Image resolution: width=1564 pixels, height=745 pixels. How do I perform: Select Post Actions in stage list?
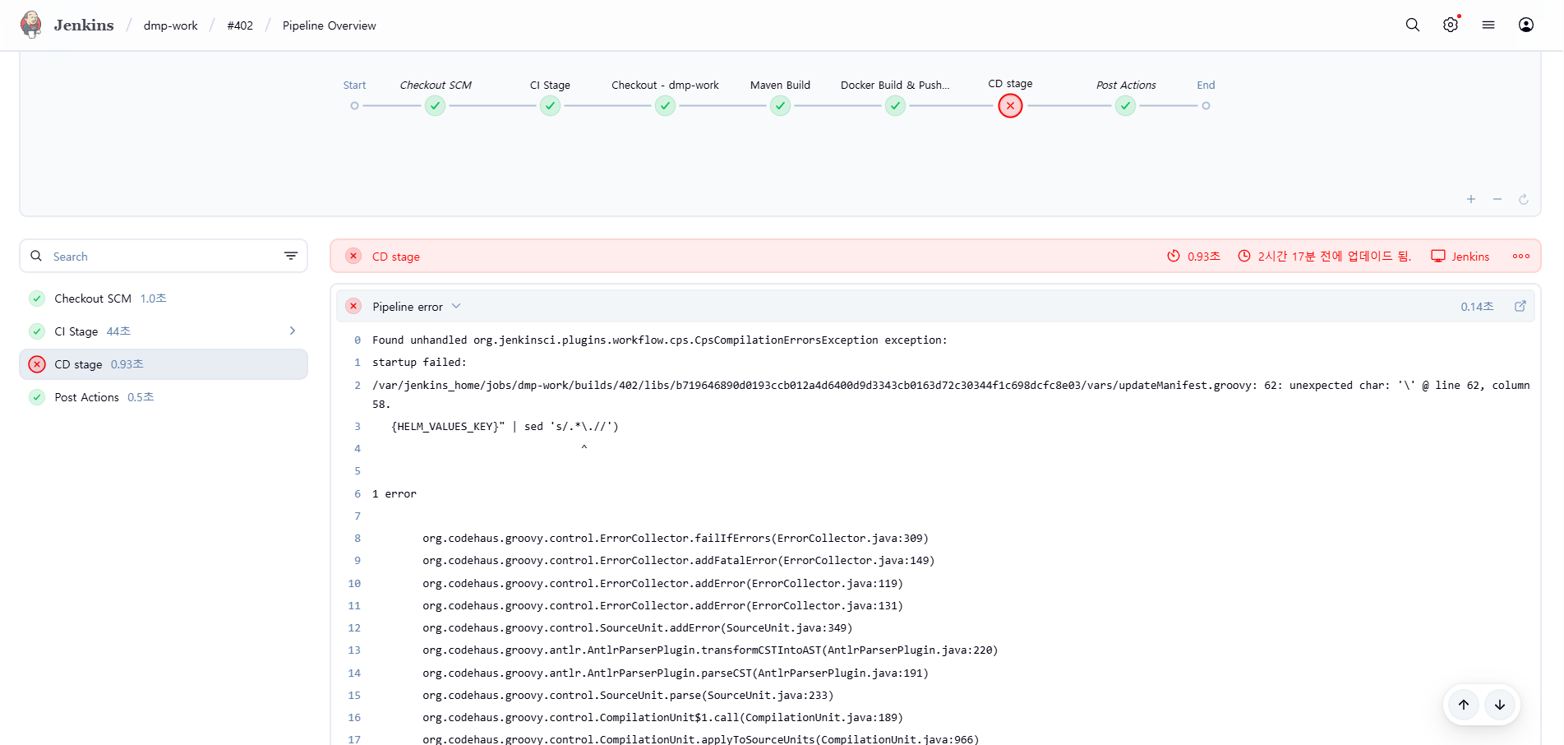coord(86,397)
